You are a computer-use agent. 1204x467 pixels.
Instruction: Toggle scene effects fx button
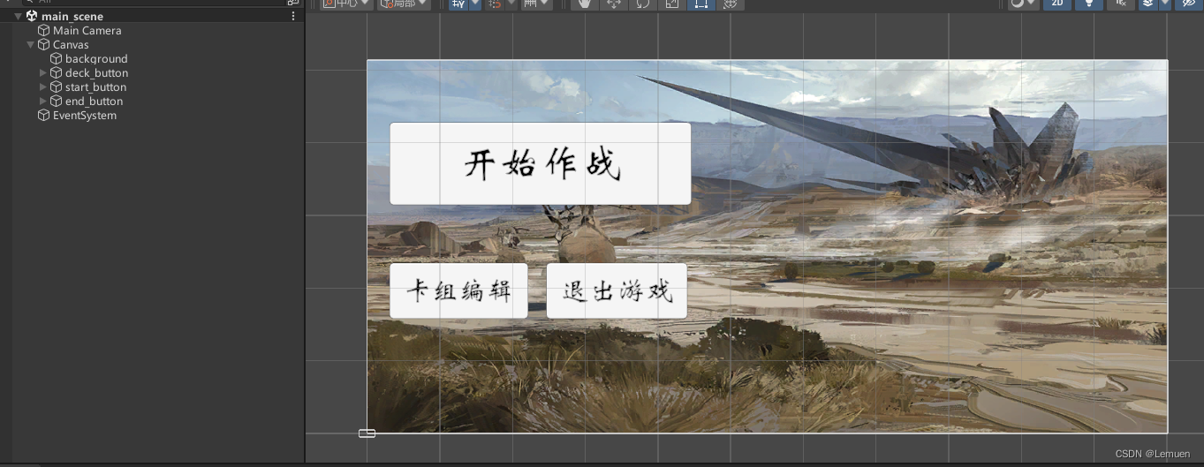point(1120,4)
